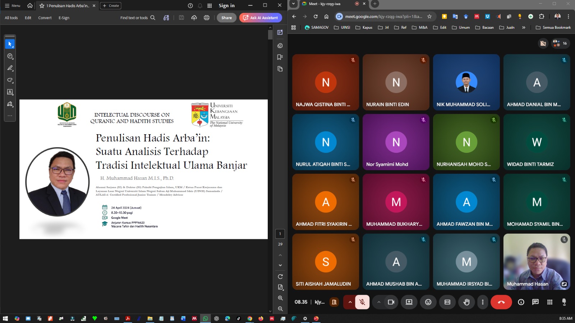Click the Chrome address bar
Screen dimensions: 575x323
coord(383,17)
